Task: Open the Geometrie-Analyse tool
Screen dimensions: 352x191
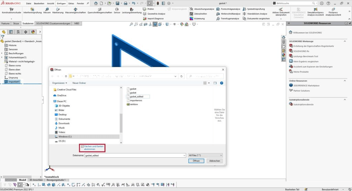Action: (144, 14)
